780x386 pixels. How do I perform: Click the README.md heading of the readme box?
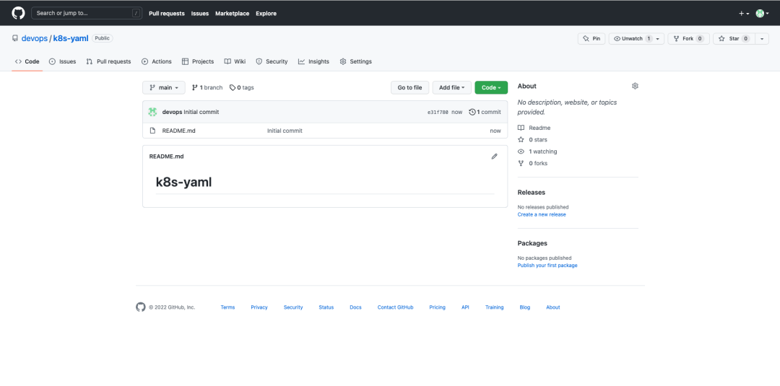(x=166, y=156)
